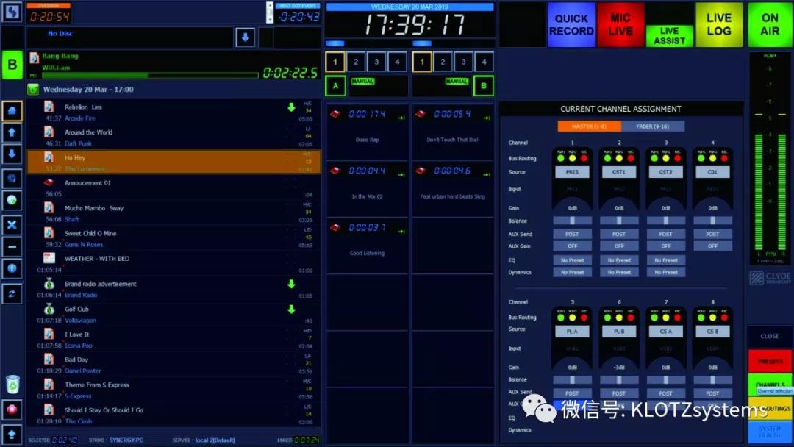
Task: Switch to the FADER (9-16) tab
Action: click(x=653, y=126)
